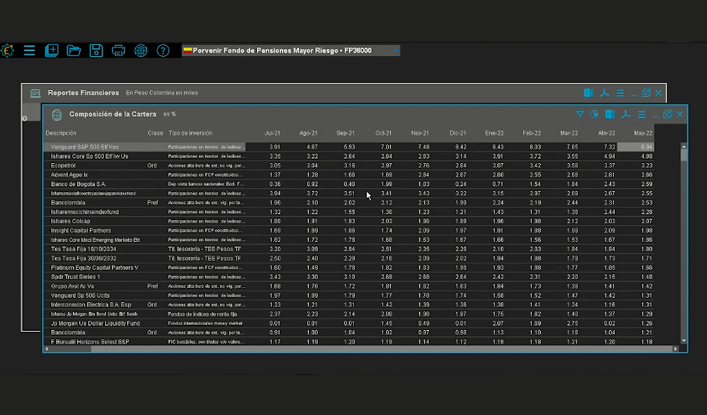The height and width of the screenshot is (415, 707).
Task: Open the filter funnel in Composición de la Cartera
Action: point(580,115)
